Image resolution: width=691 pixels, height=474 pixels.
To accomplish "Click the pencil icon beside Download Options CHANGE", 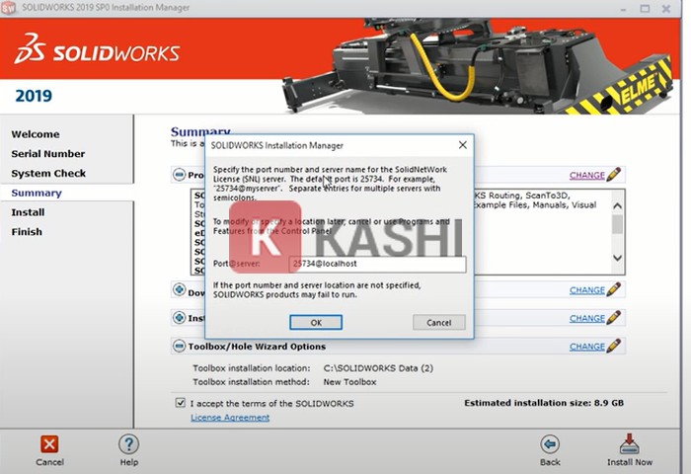I will coord(614,290).
